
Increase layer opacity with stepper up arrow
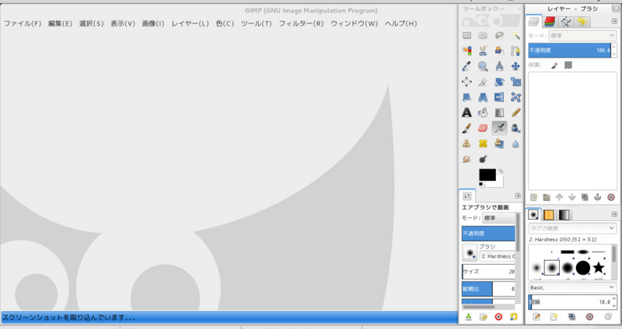[614, 47]
